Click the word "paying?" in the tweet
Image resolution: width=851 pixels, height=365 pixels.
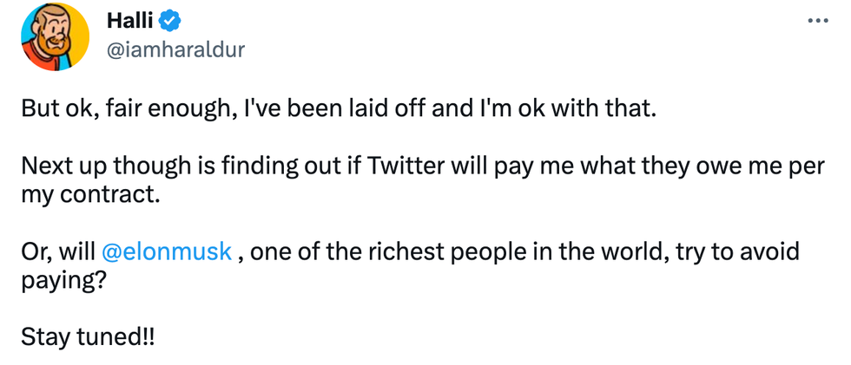[63, 279]
